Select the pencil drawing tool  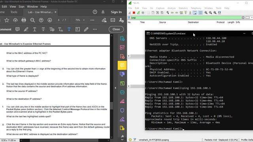click(86, 29)
